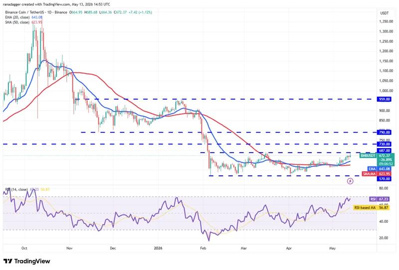Click the Mar label on time axis
The image size is (399, 270).
pyautogui.click(x=243, y=248)
